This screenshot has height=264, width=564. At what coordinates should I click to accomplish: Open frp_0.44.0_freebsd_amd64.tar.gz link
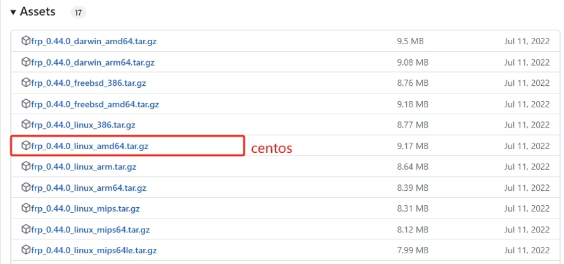95,104
